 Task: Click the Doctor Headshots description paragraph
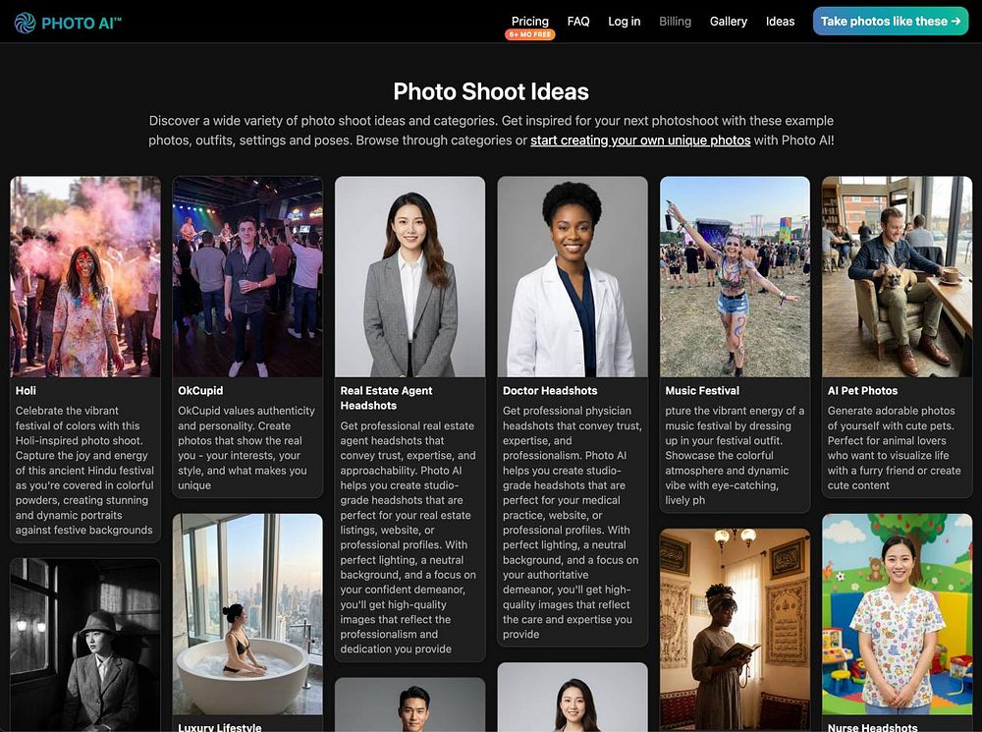tap(572, 523)
